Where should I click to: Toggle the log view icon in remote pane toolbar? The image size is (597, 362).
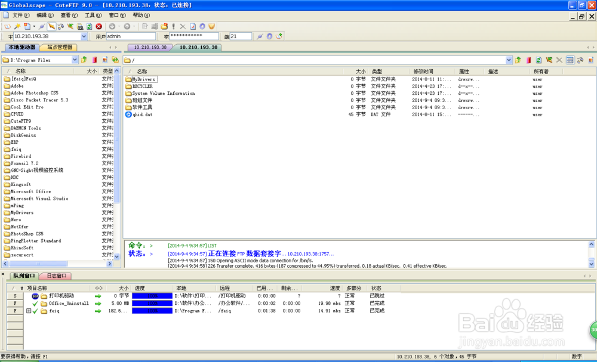pyautogui.click(x=570, y=60)
